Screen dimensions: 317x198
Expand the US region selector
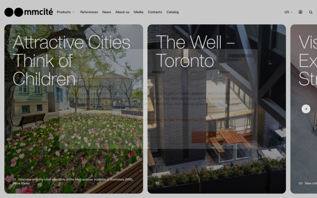(x=288, y=12)
